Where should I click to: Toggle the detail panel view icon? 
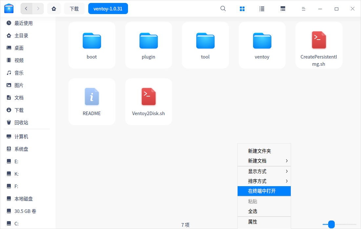283,9
